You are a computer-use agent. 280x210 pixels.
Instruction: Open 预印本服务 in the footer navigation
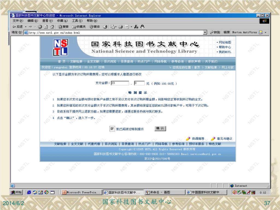pyautogui.click(x=196, y=144)
